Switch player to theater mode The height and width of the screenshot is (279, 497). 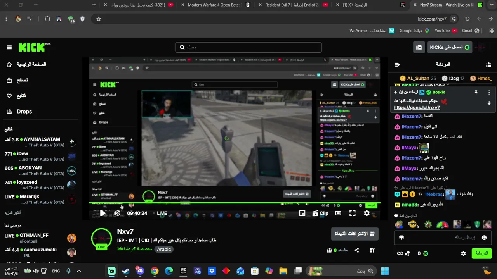click(338, 213)
